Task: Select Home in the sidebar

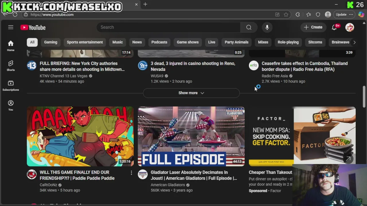Action: (11, 46)
